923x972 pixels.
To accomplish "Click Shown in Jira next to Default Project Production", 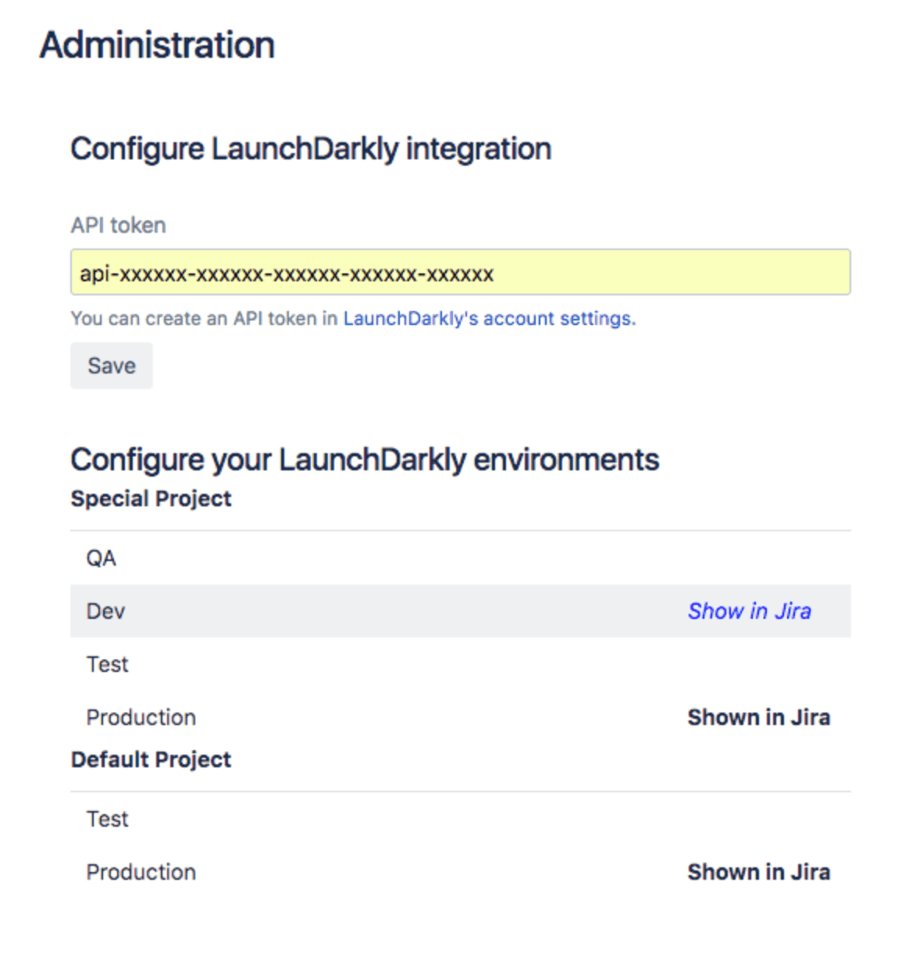I will tap(758, 871).
